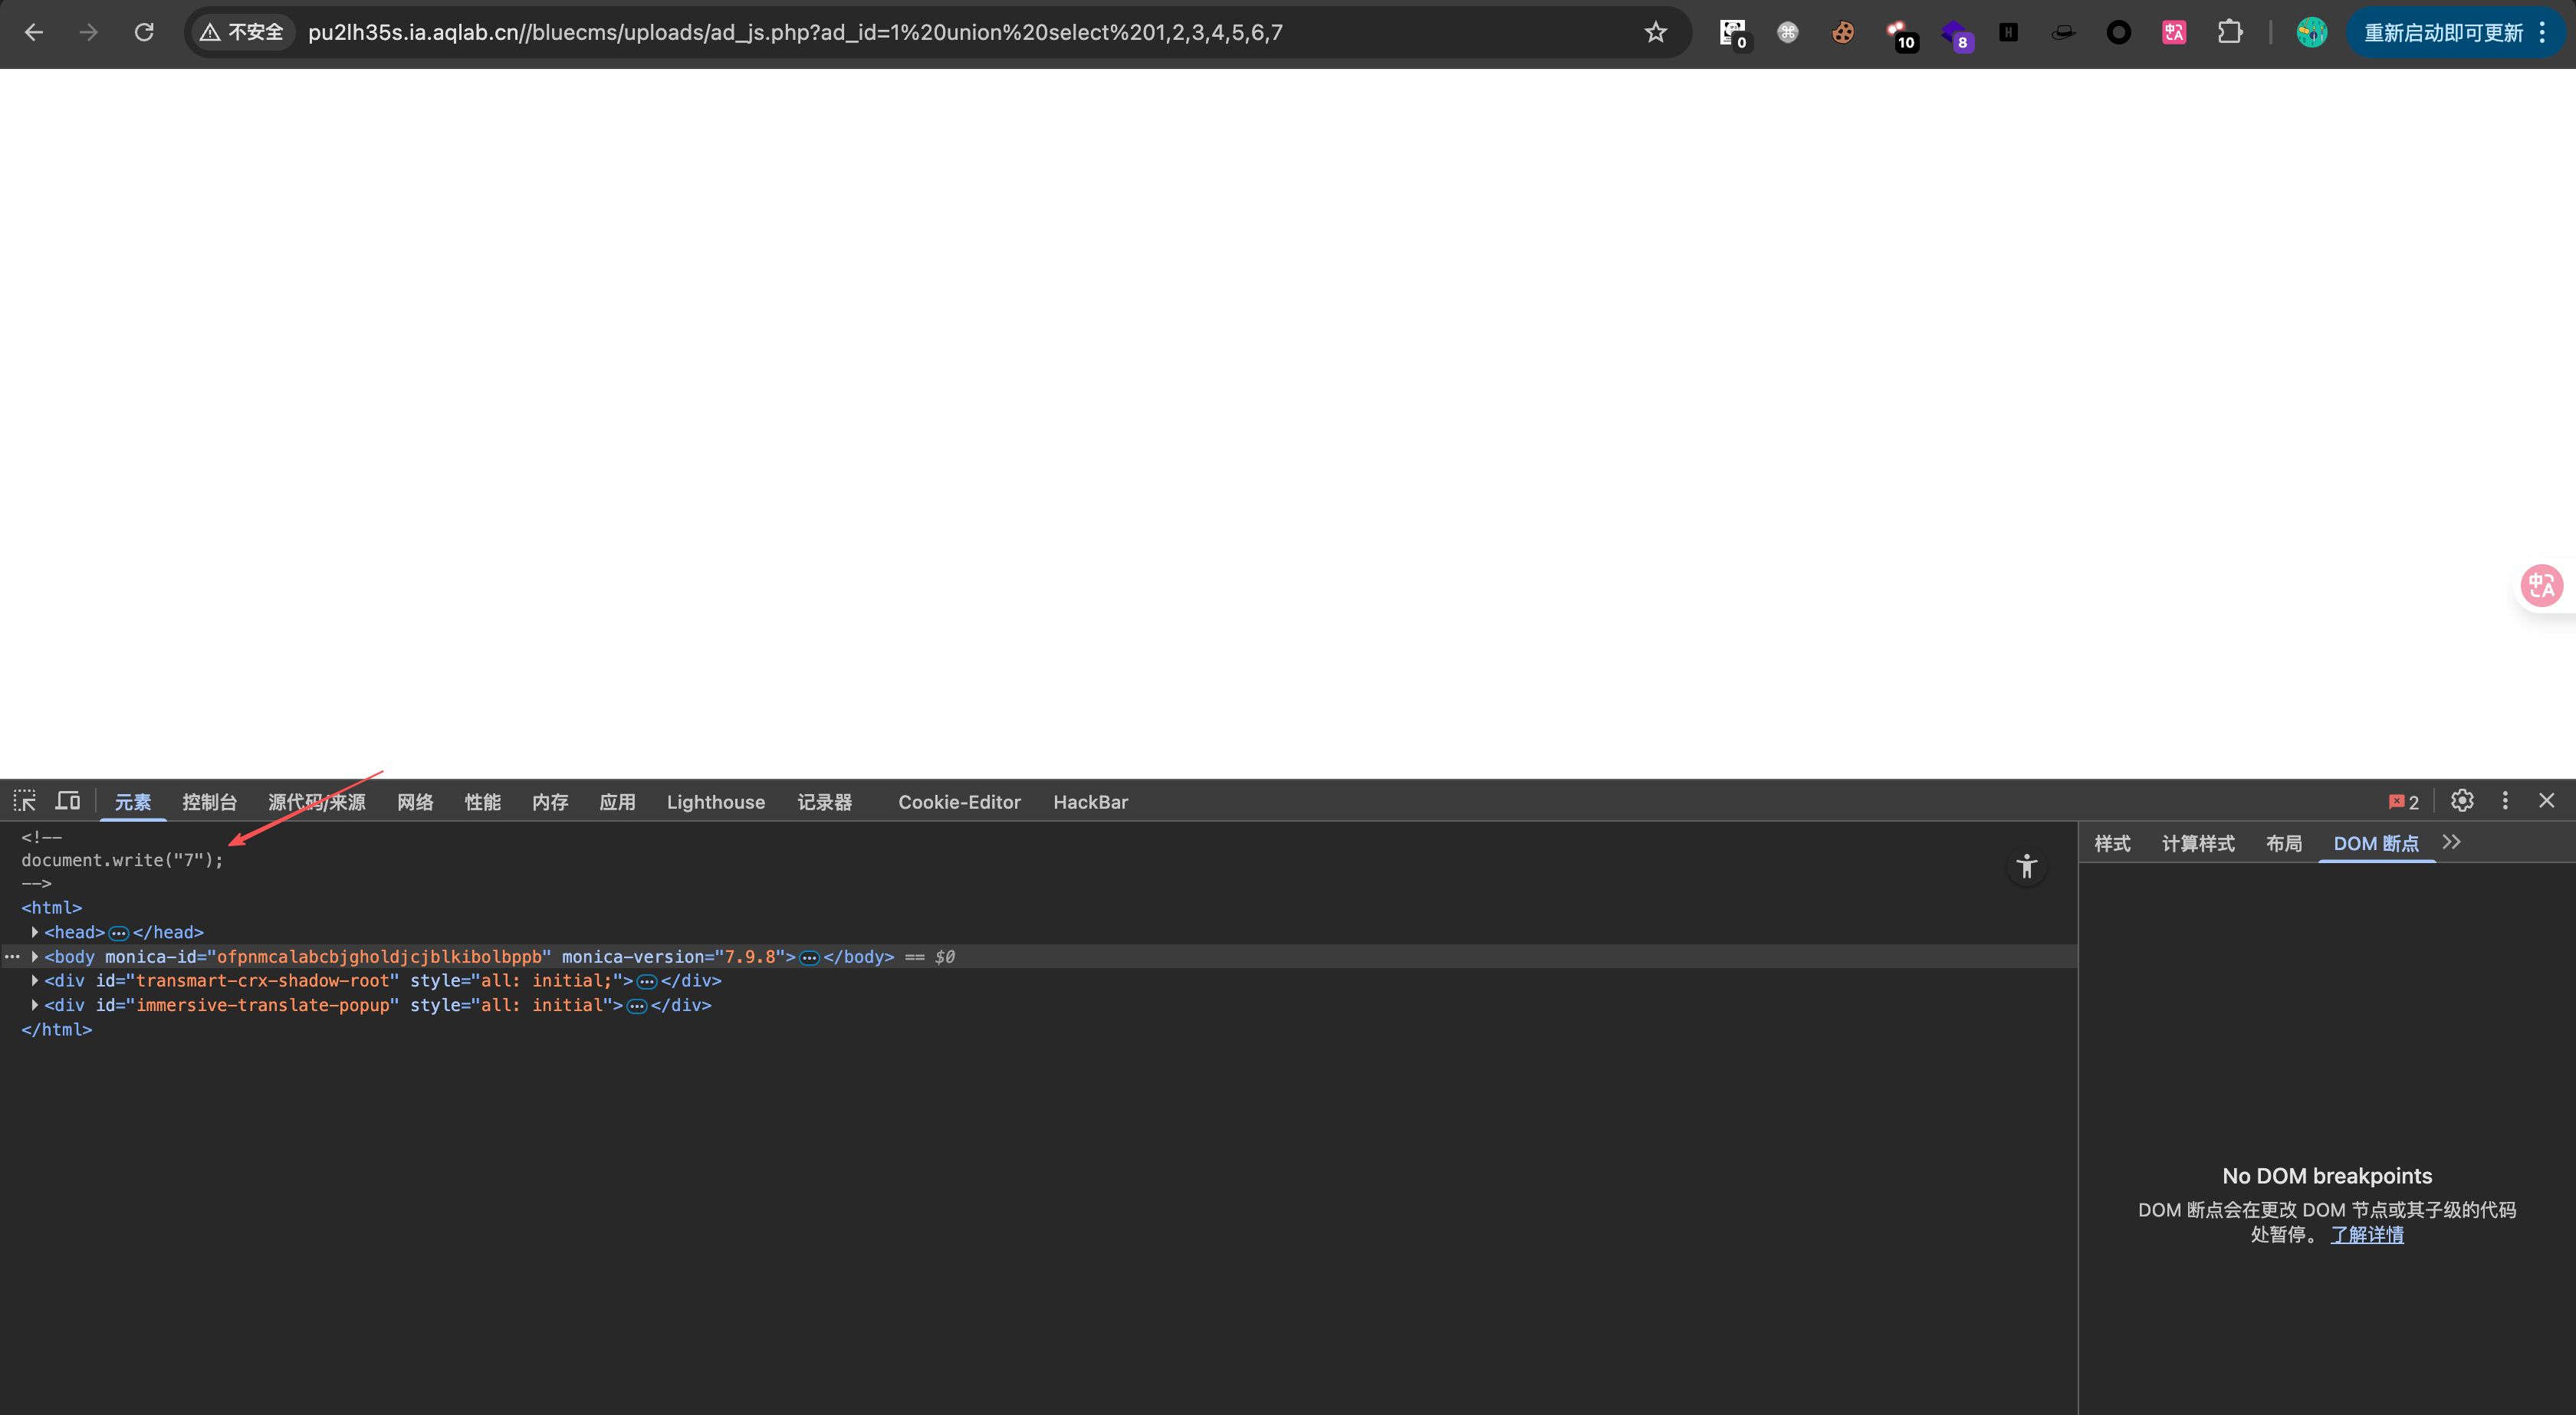Viewport: 2576px width, 1415px height.
Task: Expand the transmart-crx-shadow-root div
Action: [35, 981]
